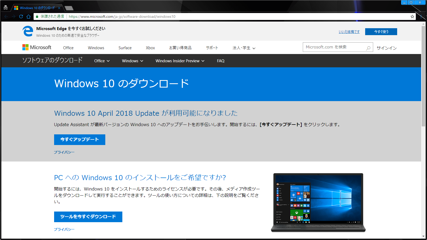Click scrollbar up arrow

423,24
